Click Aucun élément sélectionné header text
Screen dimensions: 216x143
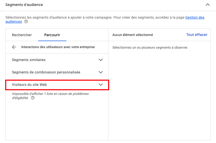point(133,35)
